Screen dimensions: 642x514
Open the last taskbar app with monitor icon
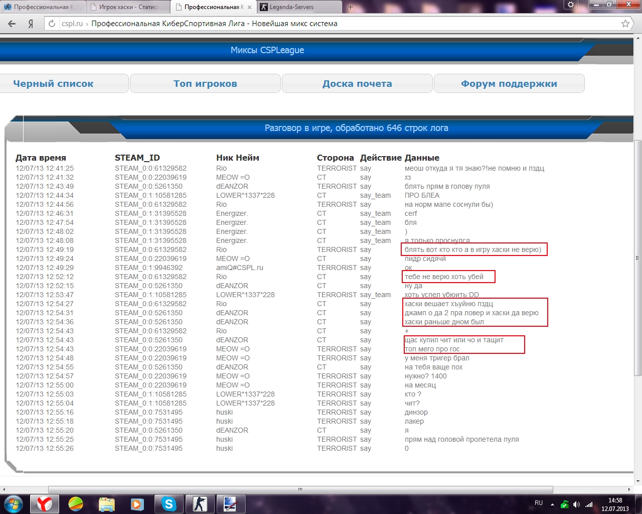tap(231, 504)
